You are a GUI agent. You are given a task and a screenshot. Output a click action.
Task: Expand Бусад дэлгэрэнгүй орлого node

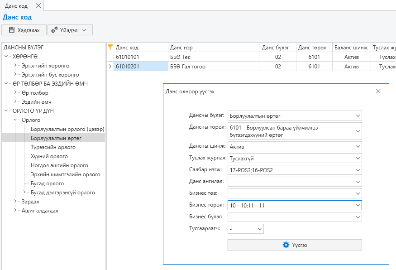[24, 192]
